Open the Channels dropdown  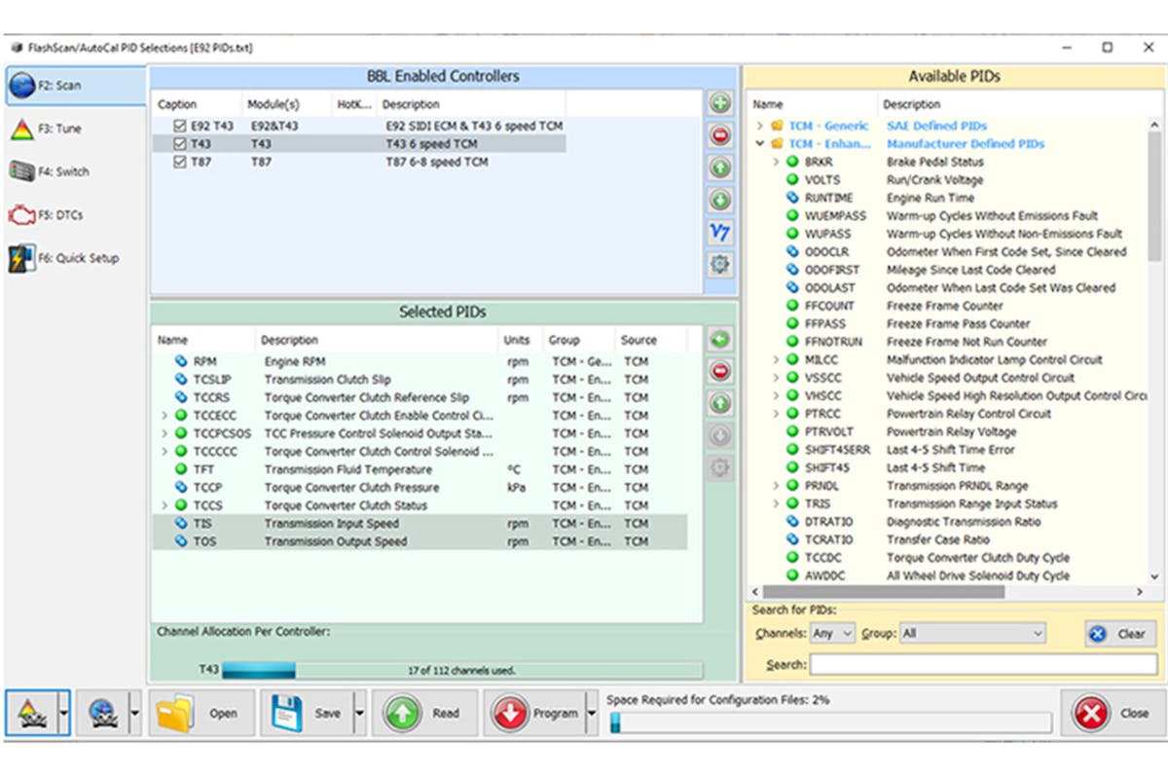tap(832, 633)
